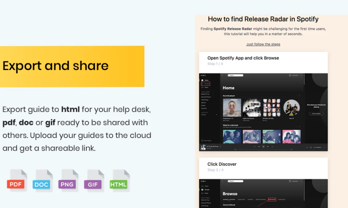Open the Lights And Sounds album thumbnail

tap(252, 108)
